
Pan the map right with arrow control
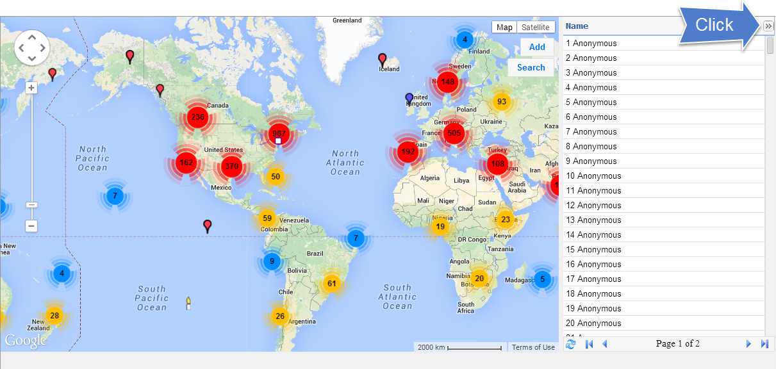coord(42,47)
